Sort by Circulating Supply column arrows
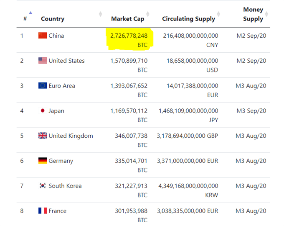Screen dimensions: 284x226 pyautogui.click(x=218, y=14)
